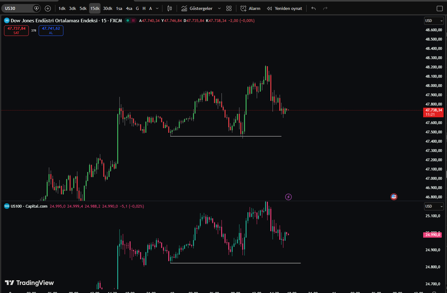Click the pink data-mode icon next to status dot
447x293 pixels.
point(133,21)
